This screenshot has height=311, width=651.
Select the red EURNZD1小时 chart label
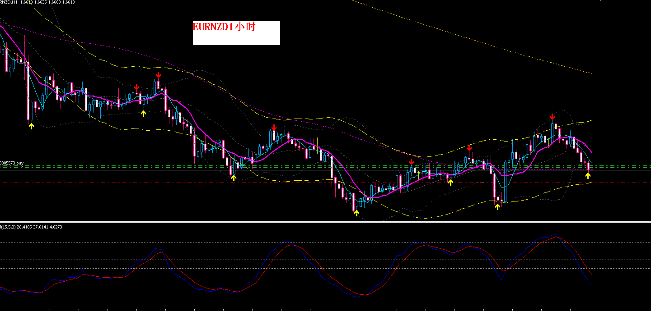coord(224,27)
